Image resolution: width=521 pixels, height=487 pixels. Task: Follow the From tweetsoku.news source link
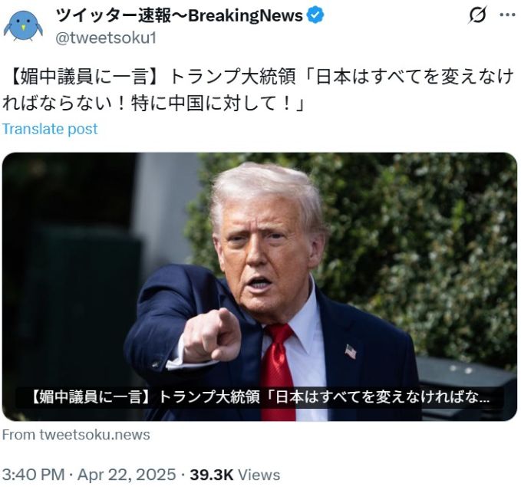coord(76,435)
